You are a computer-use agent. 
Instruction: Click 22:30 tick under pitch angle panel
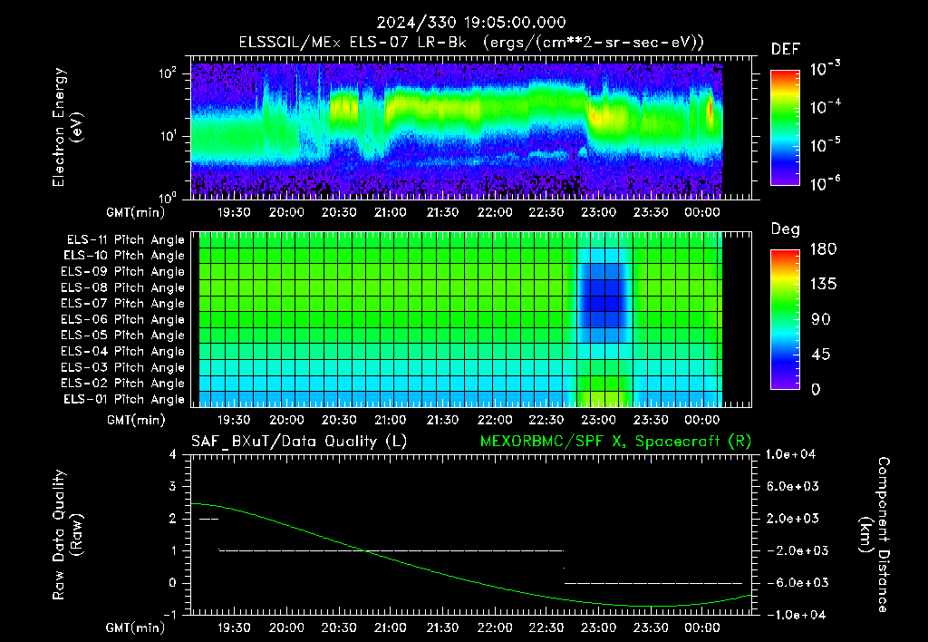[546, 420]
